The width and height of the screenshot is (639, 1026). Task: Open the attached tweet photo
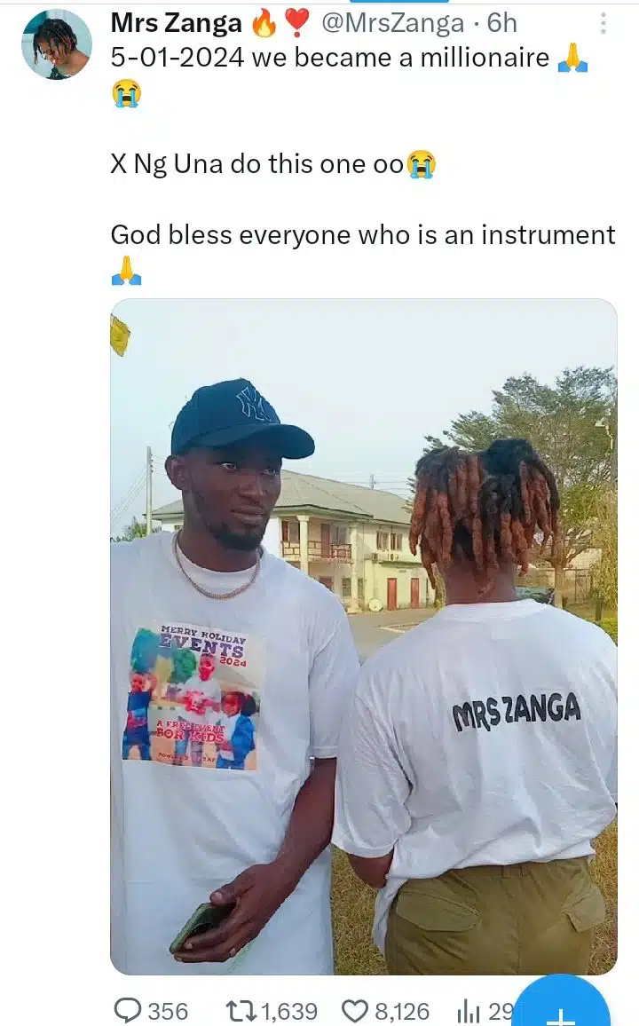click(364, 636)
